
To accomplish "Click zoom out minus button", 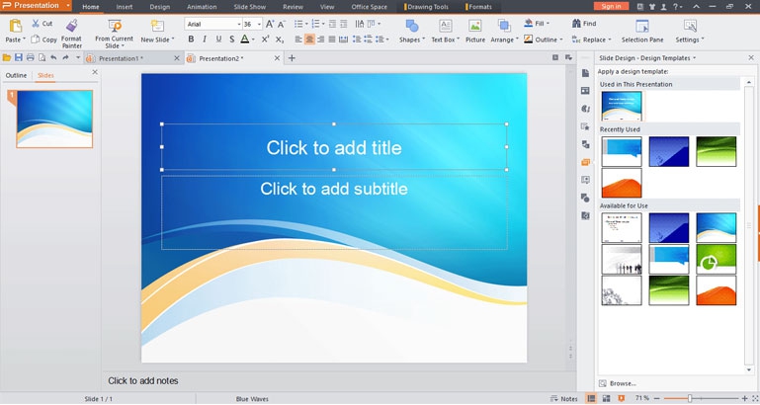I will pyautogui.click(x=657, y=398).
